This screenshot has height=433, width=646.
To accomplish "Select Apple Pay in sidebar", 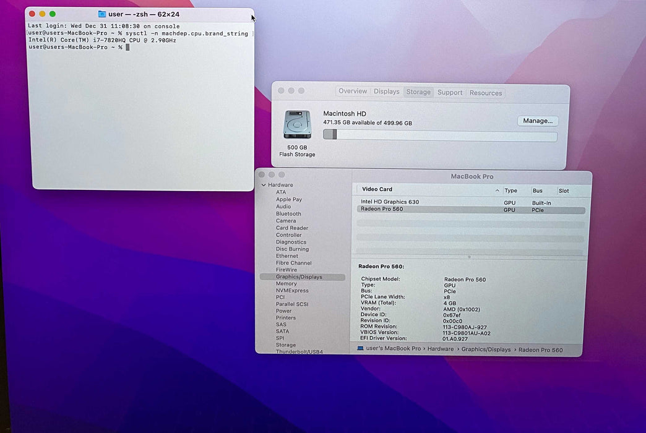I will (289, 199).
